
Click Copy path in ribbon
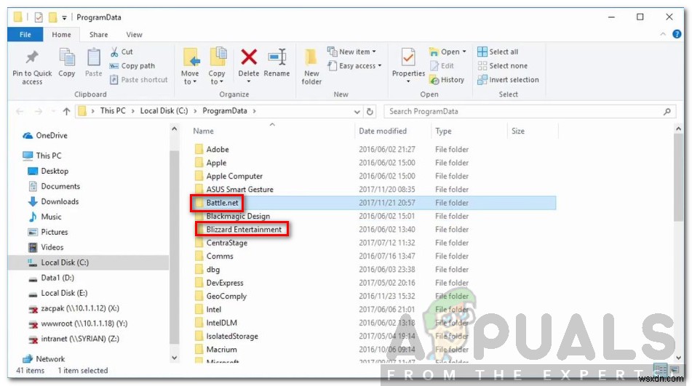[132, 65]
